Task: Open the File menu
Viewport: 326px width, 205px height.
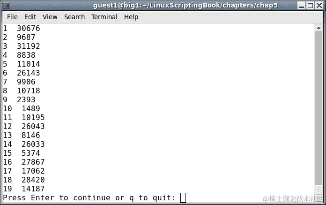Action: coord(12,17)
